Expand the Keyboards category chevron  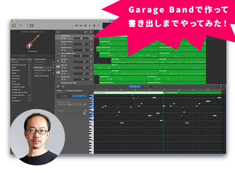pyautogui.click(x=31, y=70)
